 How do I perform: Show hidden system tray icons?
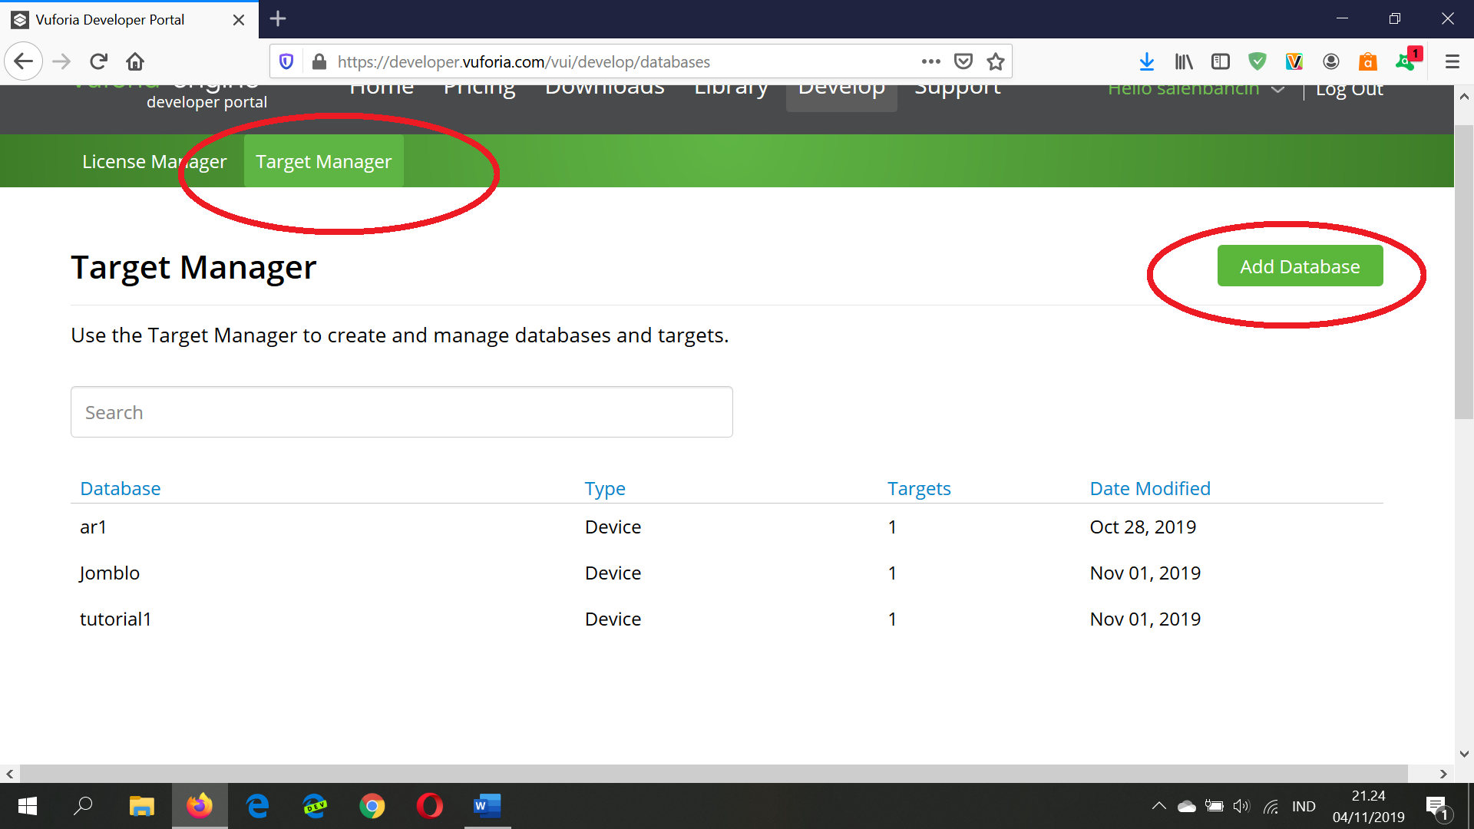click(1158, 806)
